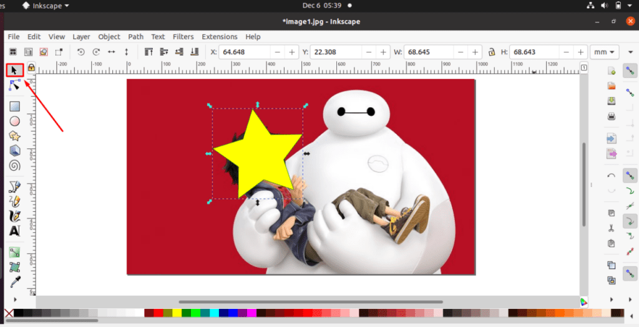The image size is (639, 327).
Task: Pick the freehand Pencil tool
Action: [15, 201]
